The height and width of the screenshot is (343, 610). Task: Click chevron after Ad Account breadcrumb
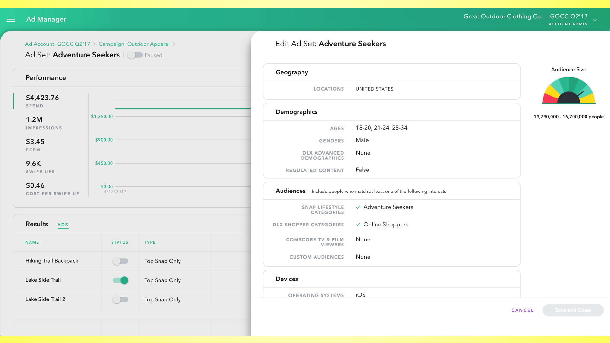click(x=94, y=44)
